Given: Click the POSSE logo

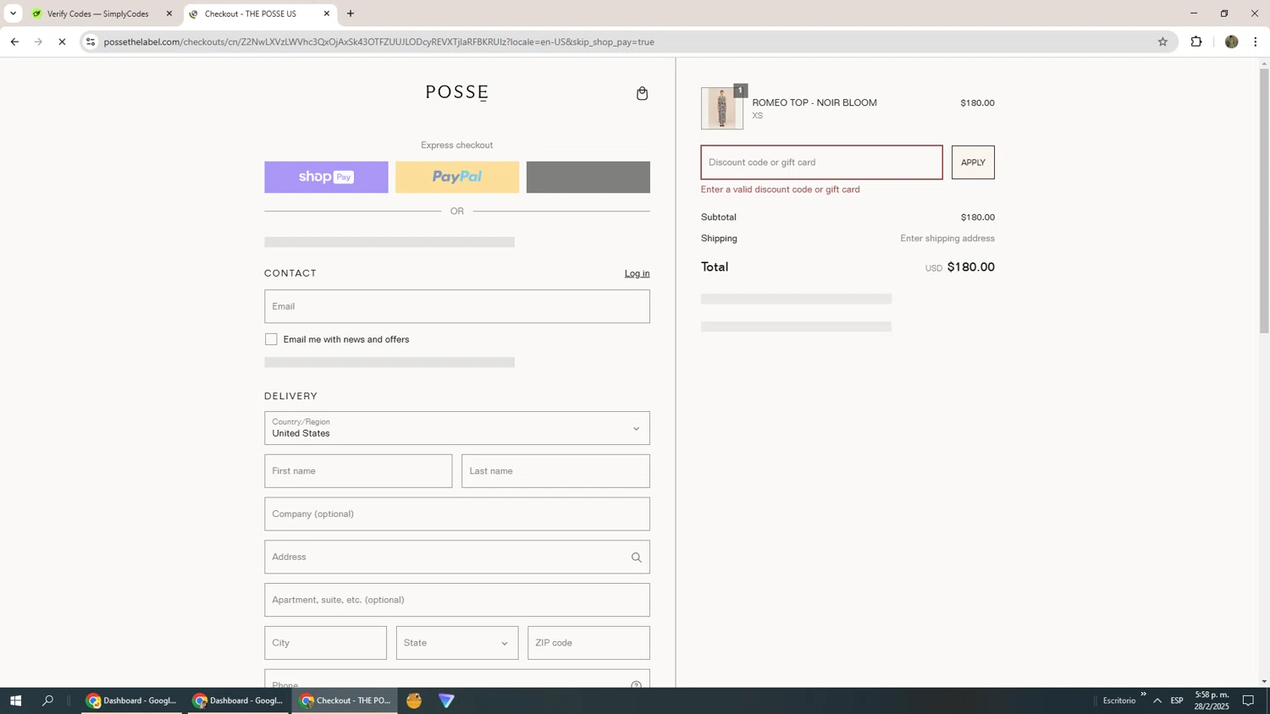Looking at the screenshot, I should click(x=457, y=92).
